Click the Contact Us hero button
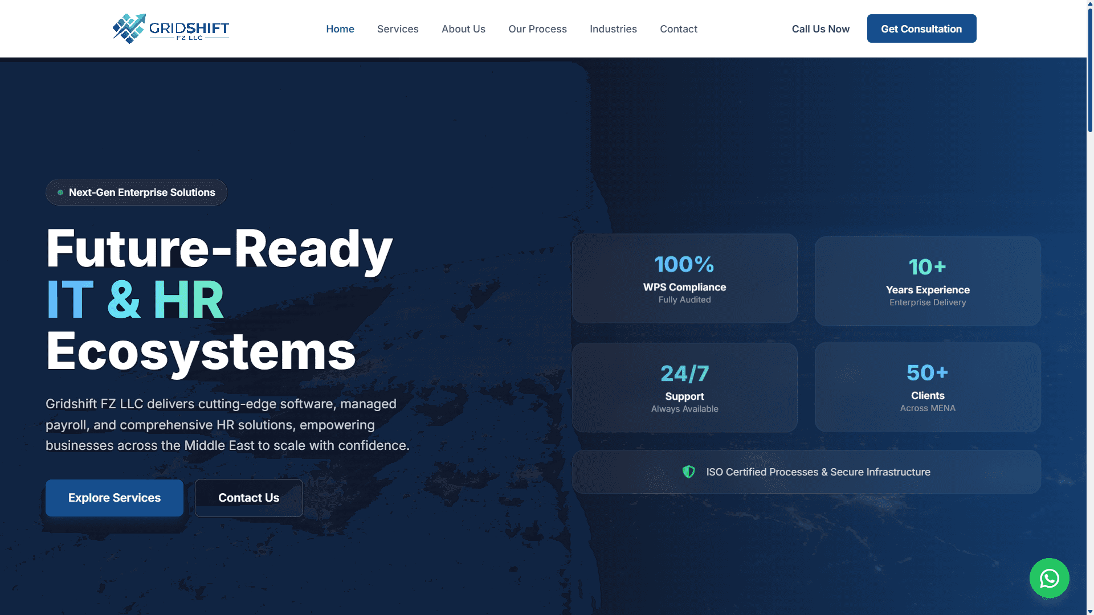The width and height of the screenshot is (1094, 615). (249, 498)
